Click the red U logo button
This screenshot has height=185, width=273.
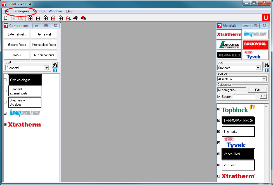(266, 18)
